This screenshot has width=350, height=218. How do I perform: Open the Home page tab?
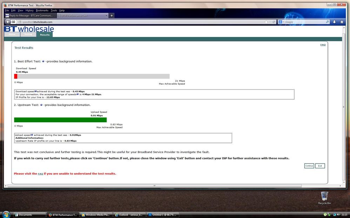[12, 35]
